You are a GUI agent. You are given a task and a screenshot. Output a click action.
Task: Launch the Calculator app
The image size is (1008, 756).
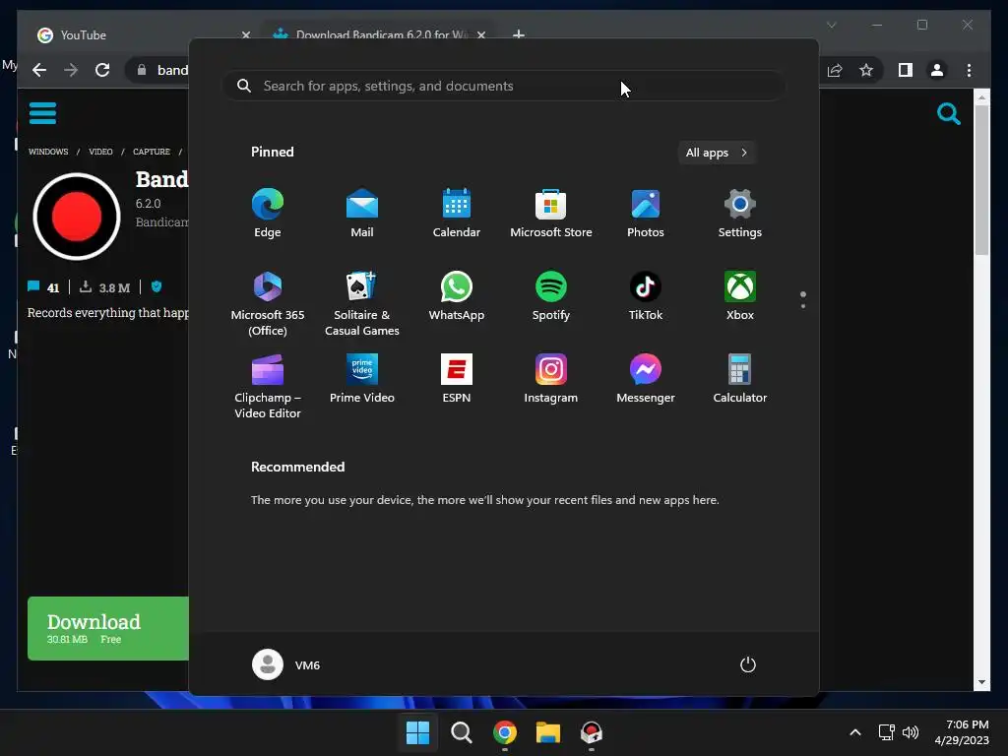(740, 379)
